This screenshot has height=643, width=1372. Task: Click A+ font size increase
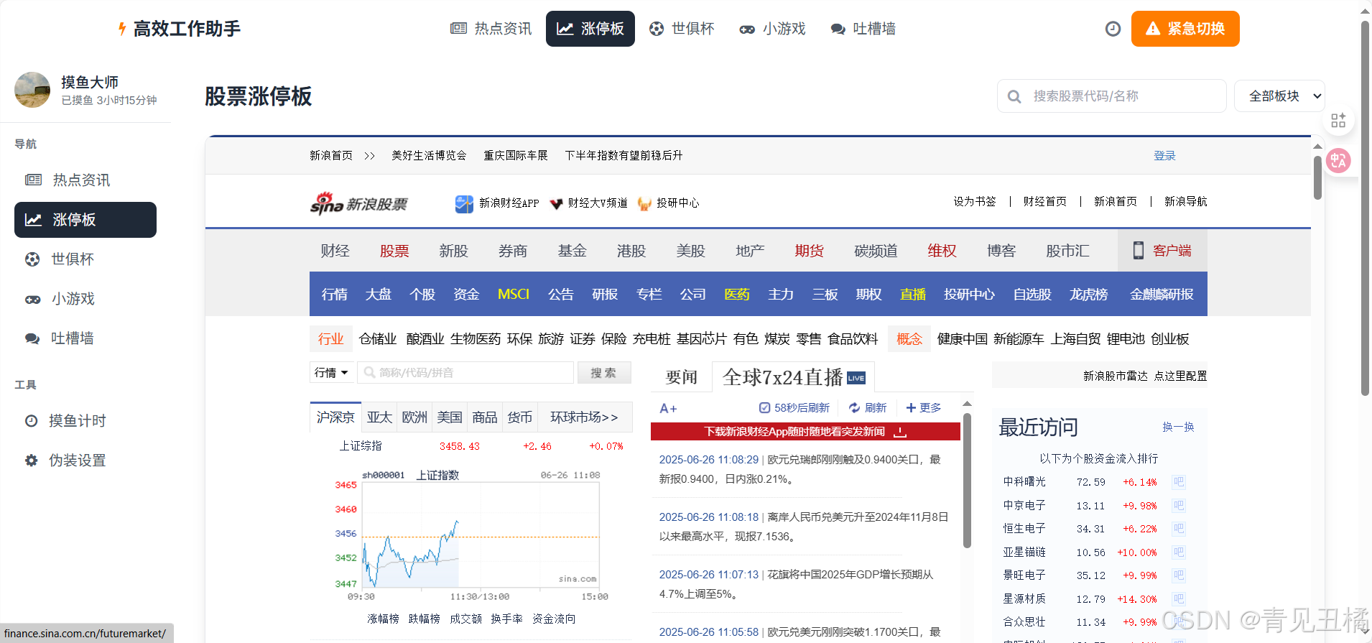(668, 409)
